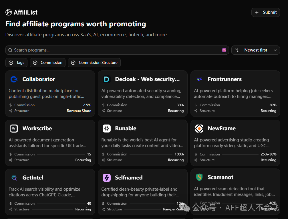Screen dimensions: 288x219
Task: Click the Submit button
Action: [266, 12]
